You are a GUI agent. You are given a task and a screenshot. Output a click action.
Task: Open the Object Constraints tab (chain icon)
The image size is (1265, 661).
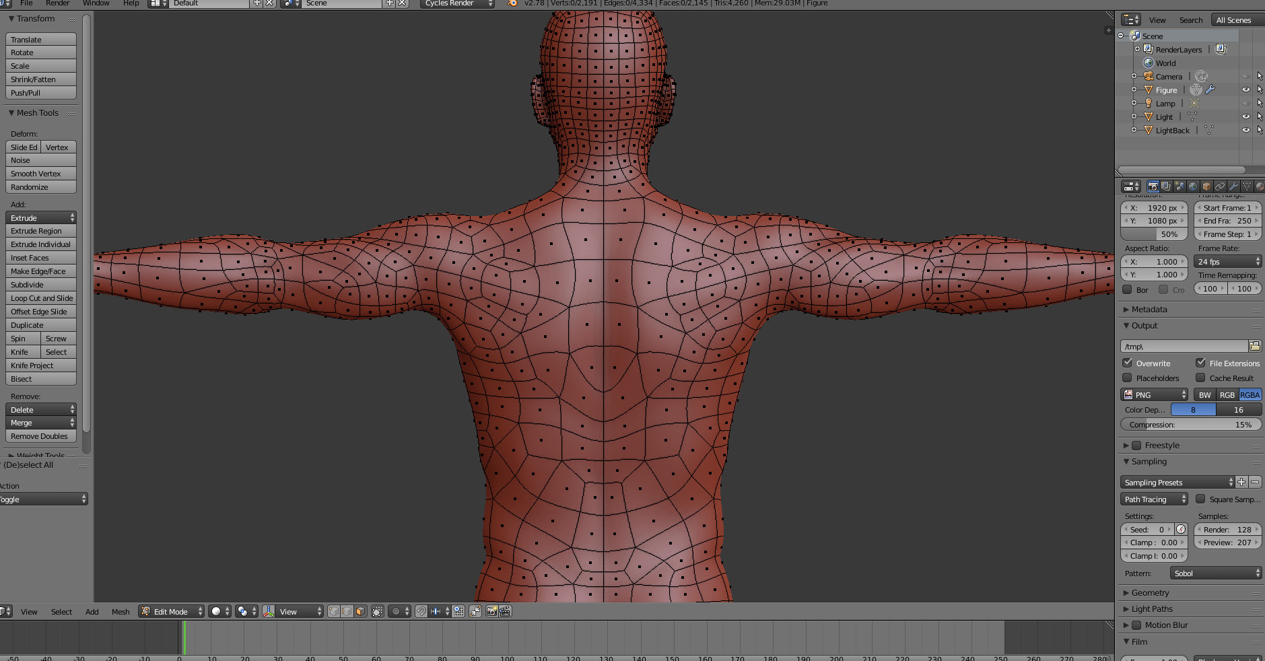[x=1220, y=187]
